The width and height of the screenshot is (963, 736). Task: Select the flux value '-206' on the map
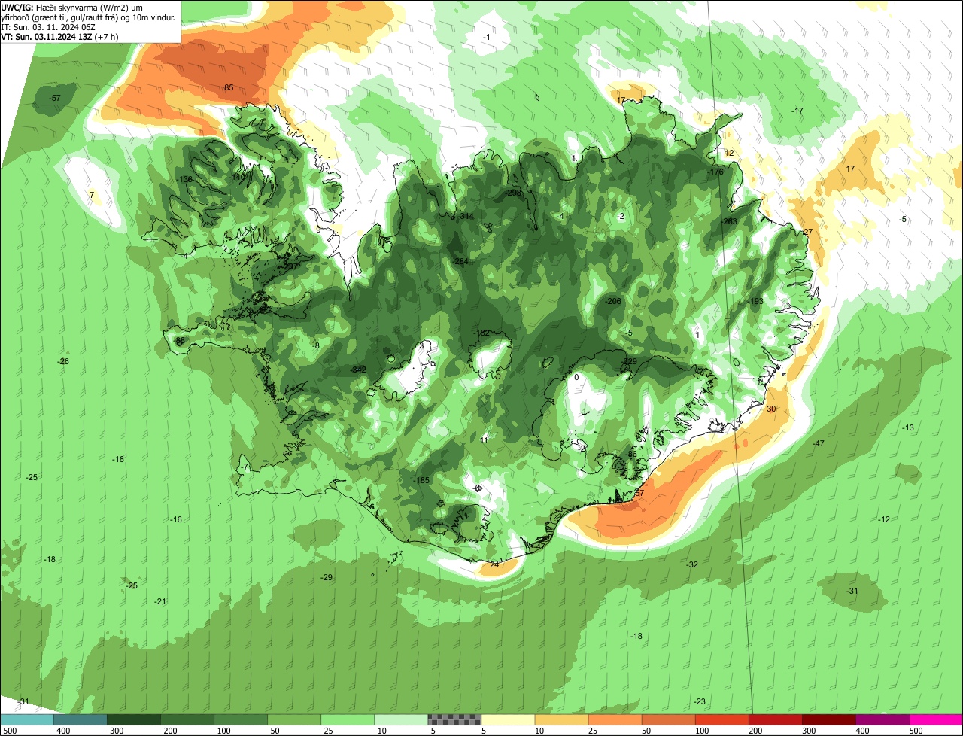click(613, 301)
